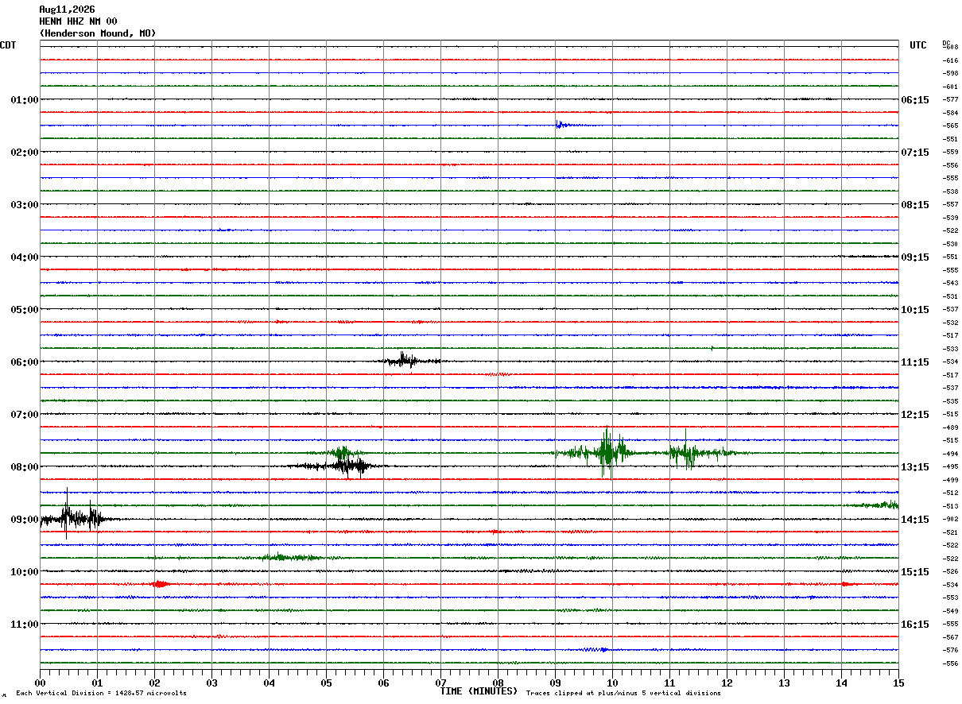Click the black event on 06:00 trace
The height and width of the screenshot is (704, 962).
pos(409,360)
